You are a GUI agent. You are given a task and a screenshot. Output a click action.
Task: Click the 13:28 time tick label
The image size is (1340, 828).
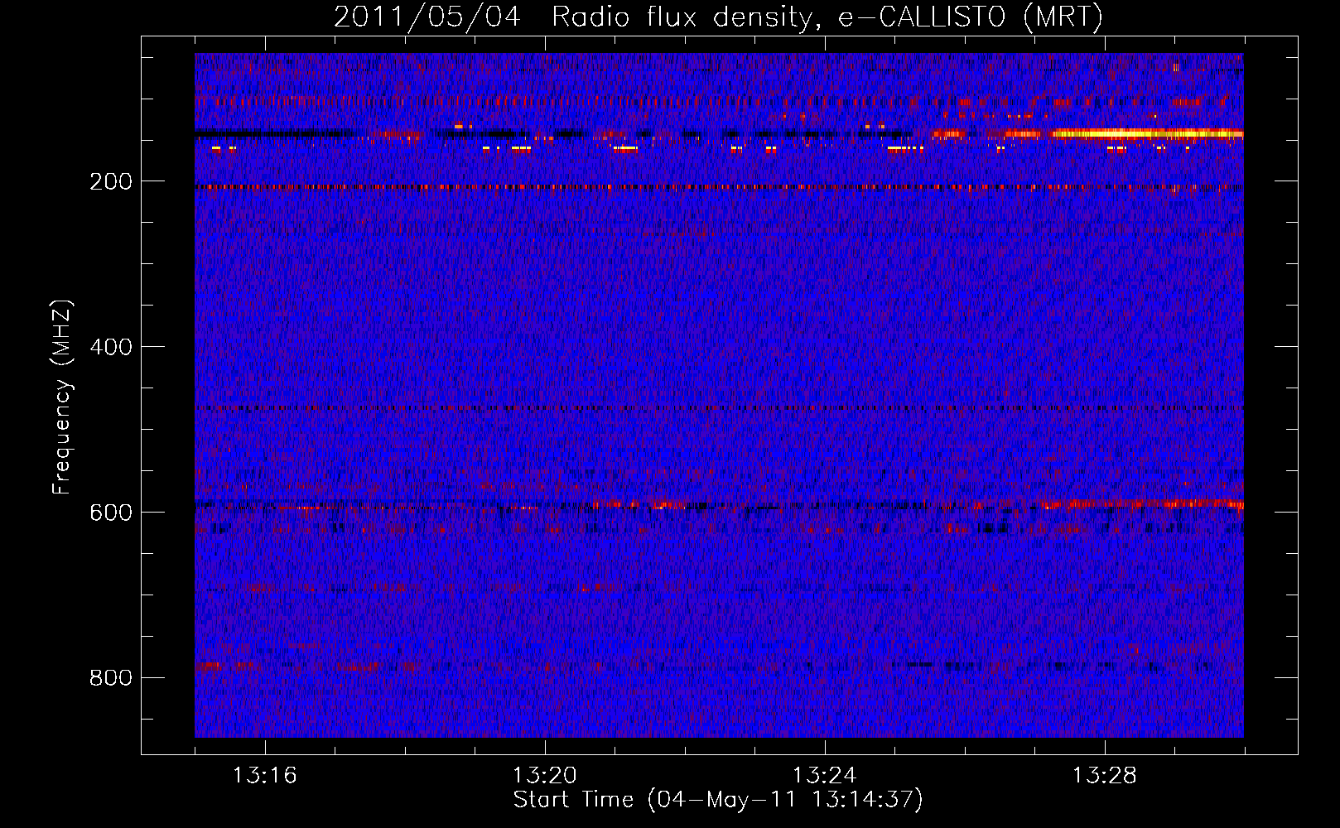[1105, 776]
